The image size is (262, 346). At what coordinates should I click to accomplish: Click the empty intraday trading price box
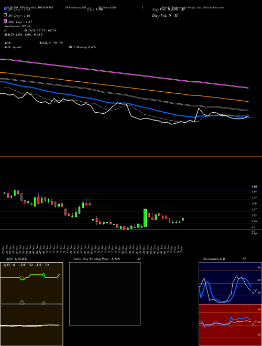105,294
